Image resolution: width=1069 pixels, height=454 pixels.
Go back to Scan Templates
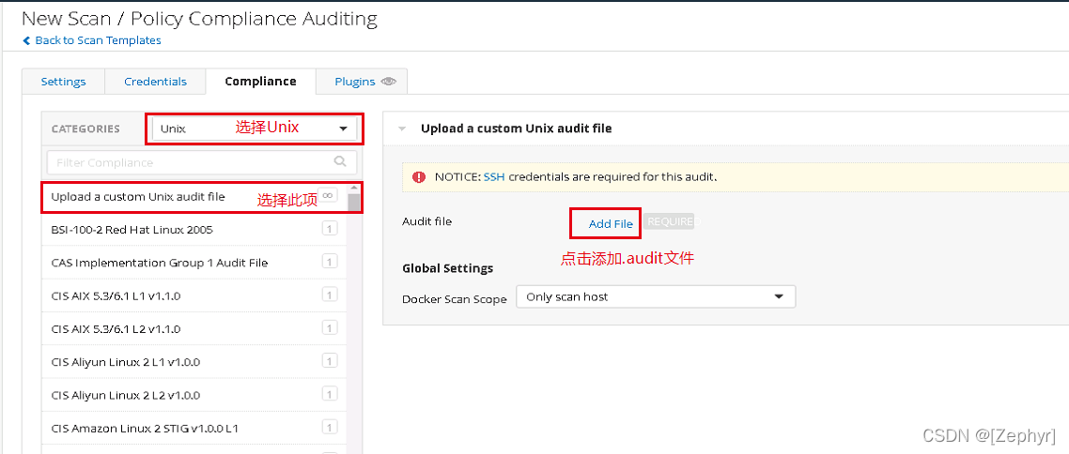point(98,40)
